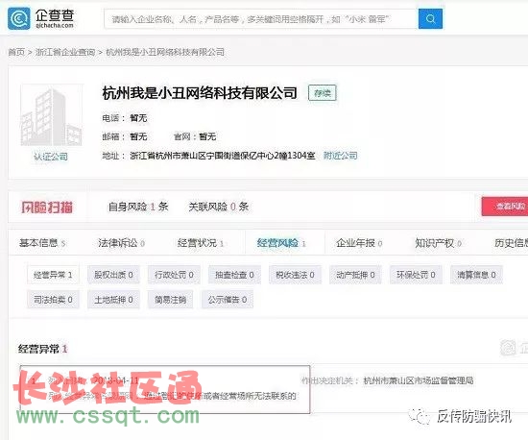Select 简易注销 filter
Image resolution: width=528 pixels, height=440 pixels.
[170, 300]
